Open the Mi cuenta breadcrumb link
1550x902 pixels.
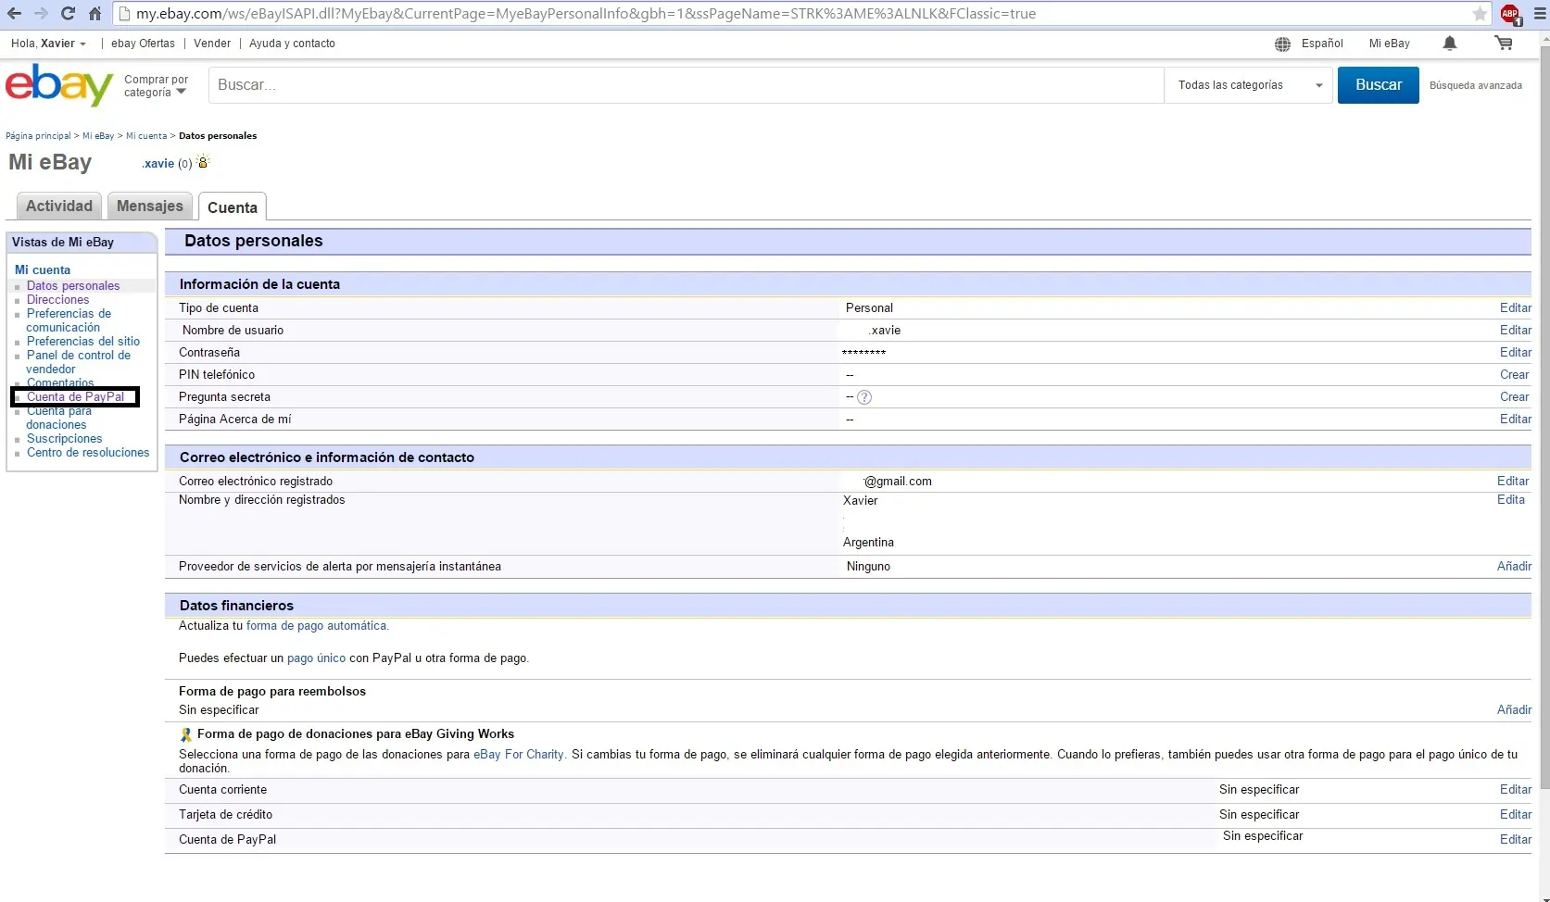pyautogui.click(x=146, y=136)
